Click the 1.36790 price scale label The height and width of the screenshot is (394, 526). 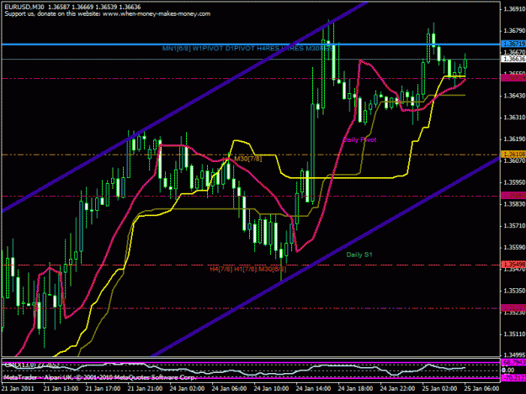514,31
